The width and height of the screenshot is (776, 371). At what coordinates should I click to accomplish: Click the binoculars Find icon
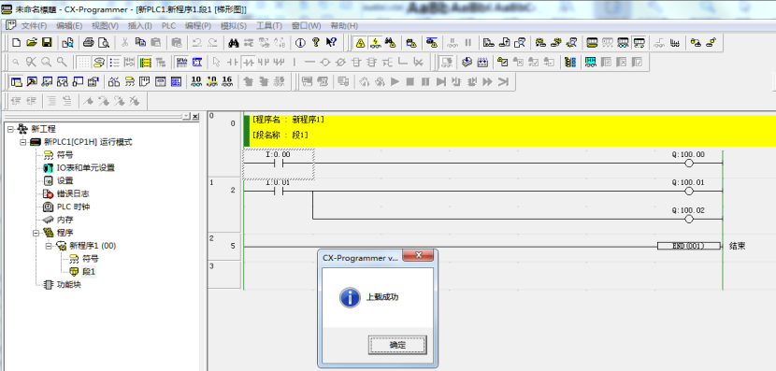tap(234, 43)
